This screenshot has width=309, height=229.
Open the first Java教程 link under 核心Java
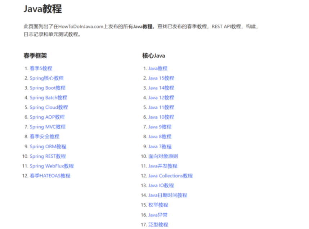click(158, 68)
